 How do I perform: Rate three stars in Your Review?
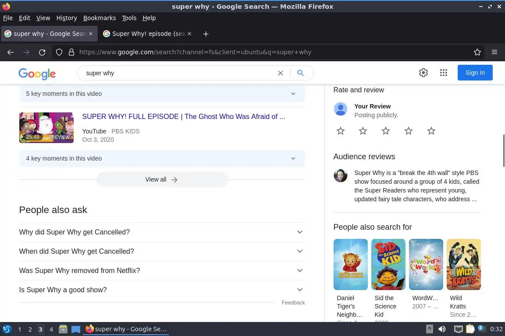pyautogui.click(x=386, y=131)
